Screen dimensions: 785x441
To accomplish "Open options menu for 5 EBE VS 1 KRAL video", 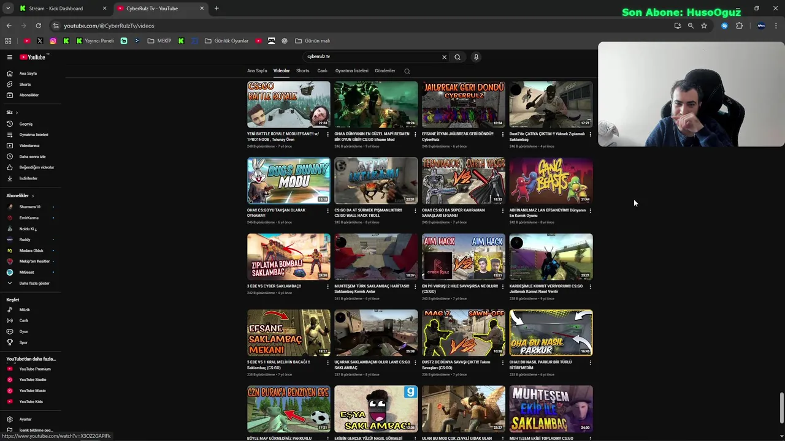I will pos(327,362).
